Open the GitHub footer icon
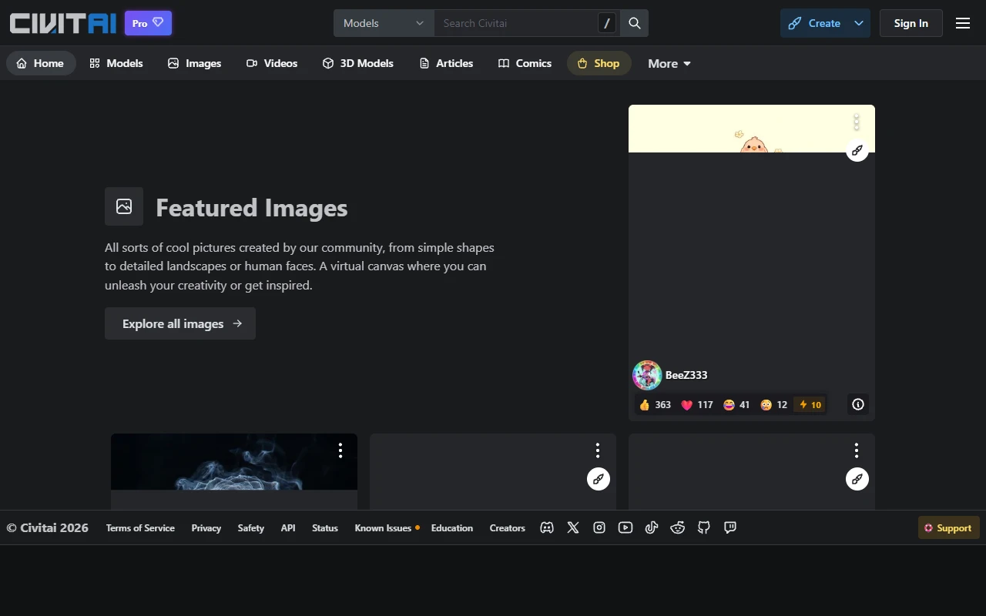 pos(704,527)
